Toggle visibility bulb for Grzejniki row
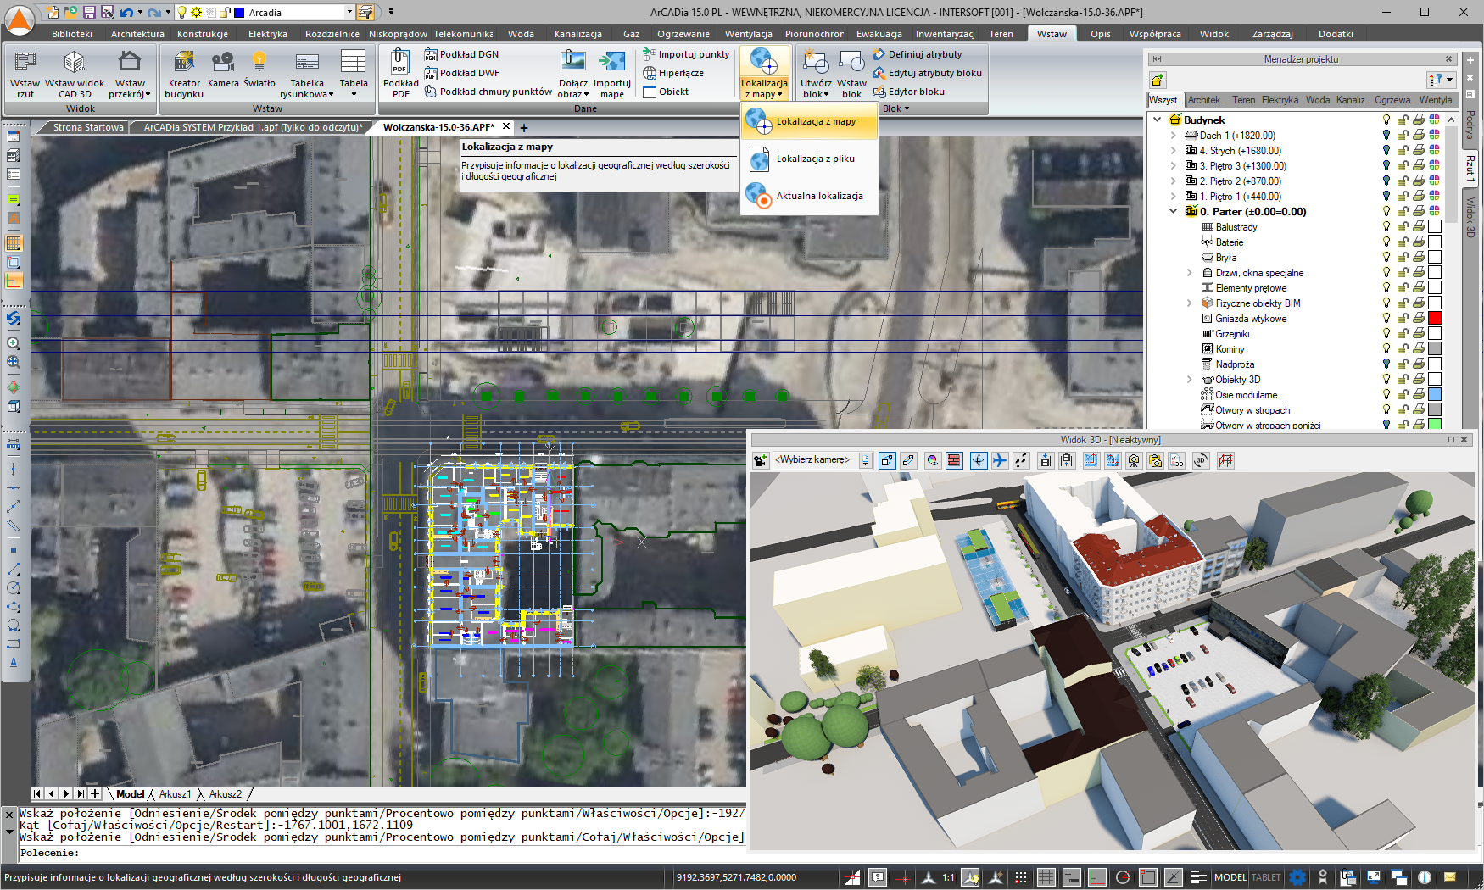The width and height of the screenshot is (1484, 890). 1386,334
